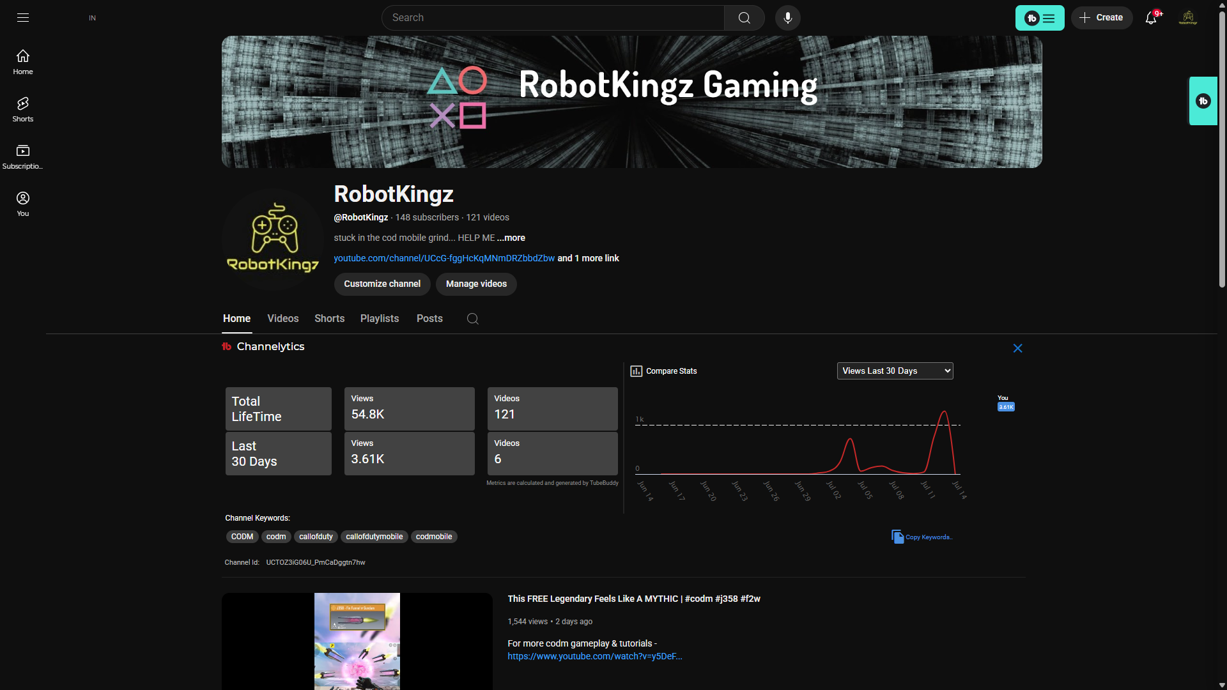
Task: Open Subscriptions in the sidebar
Action: coord(23,157)
